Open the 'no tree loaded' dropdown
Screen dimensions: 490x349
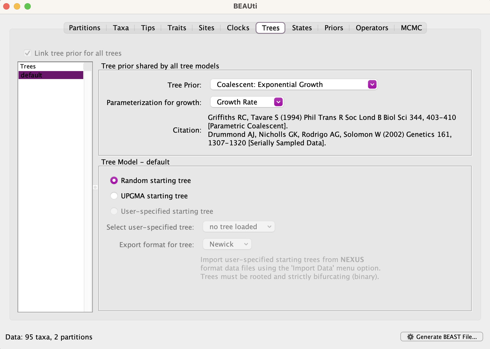[x=239, y=227]
